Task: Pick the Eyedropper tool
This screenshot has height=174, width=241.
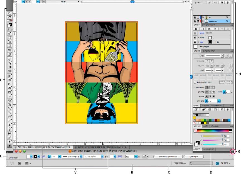Action: [x=10, y=63]
